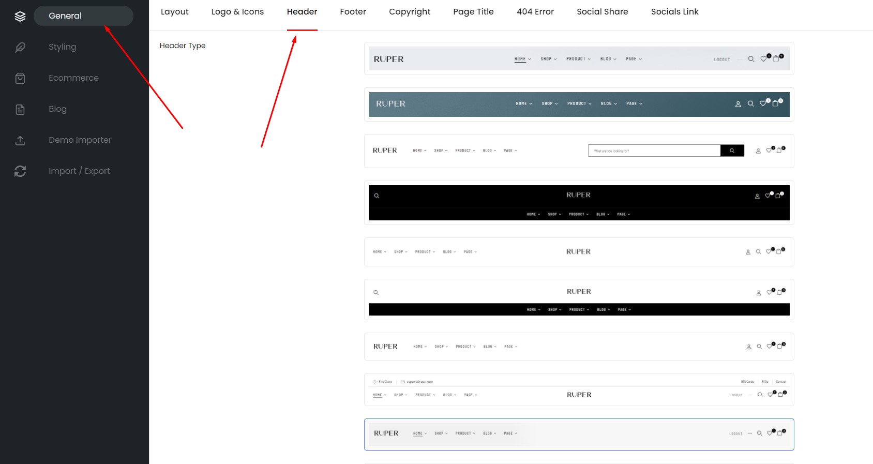Click the Ecommerce shopping bag icon
The height and width of the screenshot is (464, 873).
coord(20,78)
